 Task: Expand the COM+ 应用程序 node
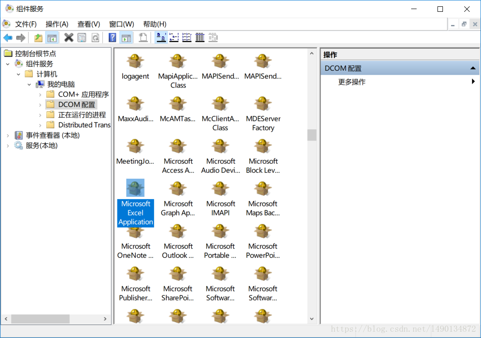point(40,94)
